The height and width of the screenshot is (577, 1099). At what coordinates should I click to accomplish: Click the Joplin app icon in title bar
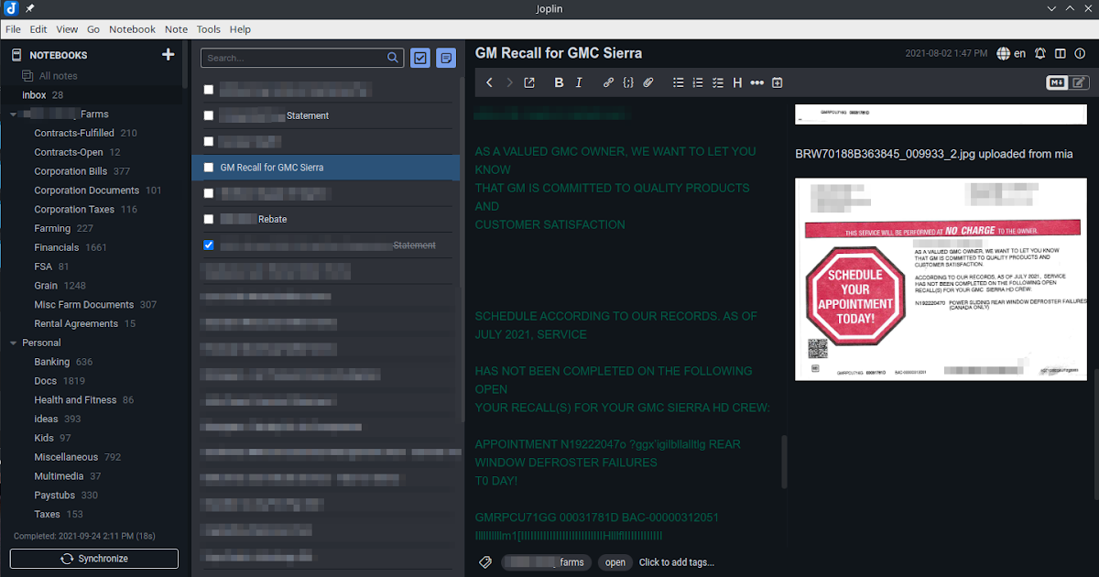pos(11,8)
